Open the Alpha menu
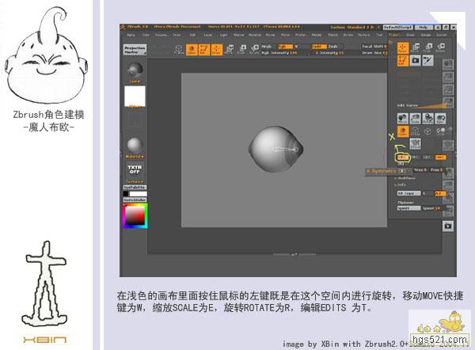Viewport: 475px width, 350px height. [x=131, y=35]
